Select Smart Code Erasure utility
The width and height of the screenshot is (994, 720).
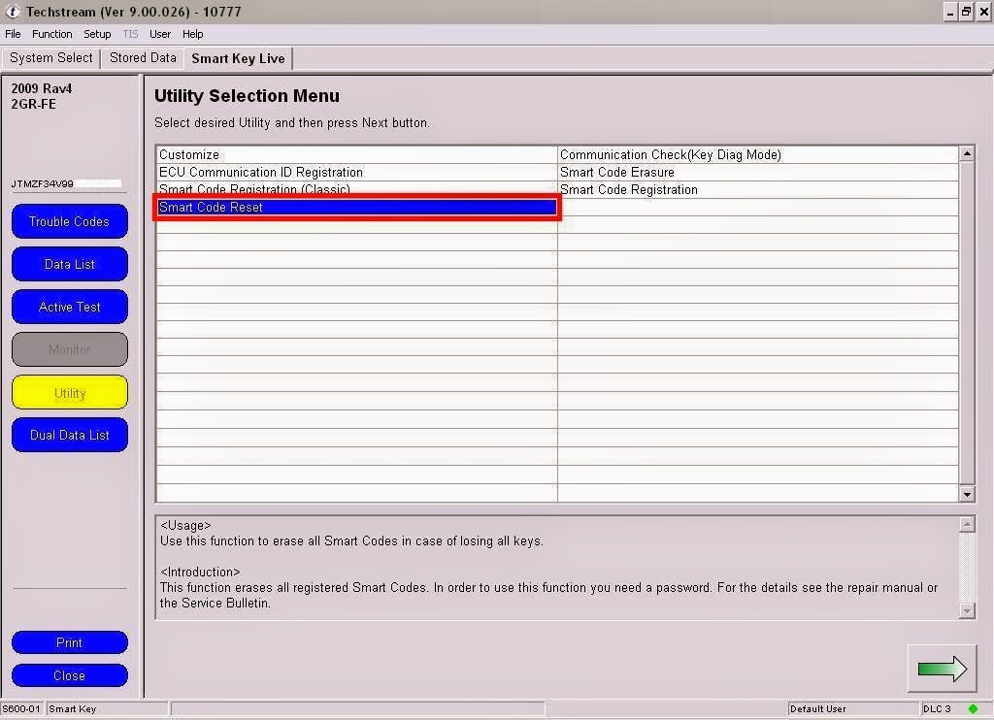tap(758, 173)
